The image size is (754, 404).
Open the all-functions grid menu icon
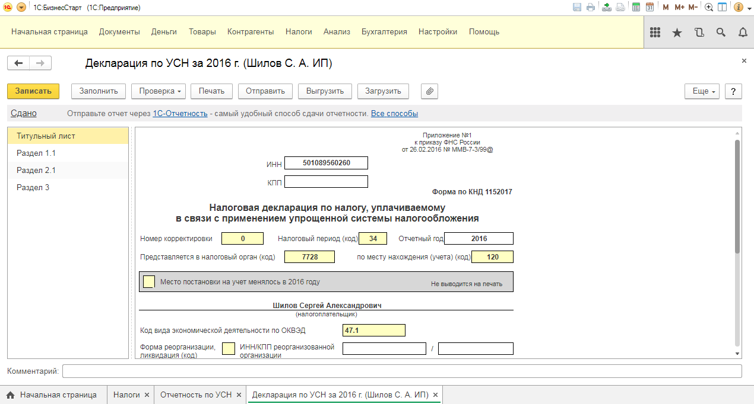point(655,33)
